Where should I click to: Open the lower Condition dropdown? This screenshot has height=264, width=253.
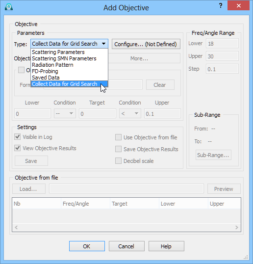point(65,113)
